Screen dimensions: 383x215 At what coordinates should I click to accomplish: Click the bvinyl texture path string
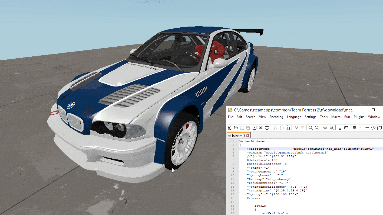[333, 149]
